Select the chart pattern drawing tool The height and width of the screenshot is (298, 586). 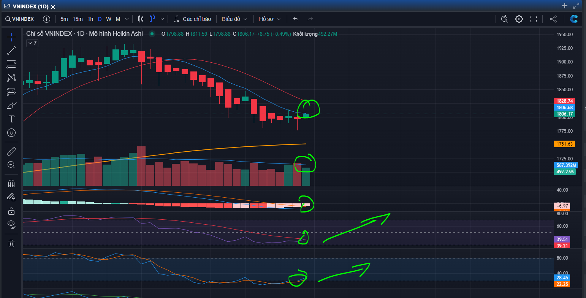(x=11, y=78)
